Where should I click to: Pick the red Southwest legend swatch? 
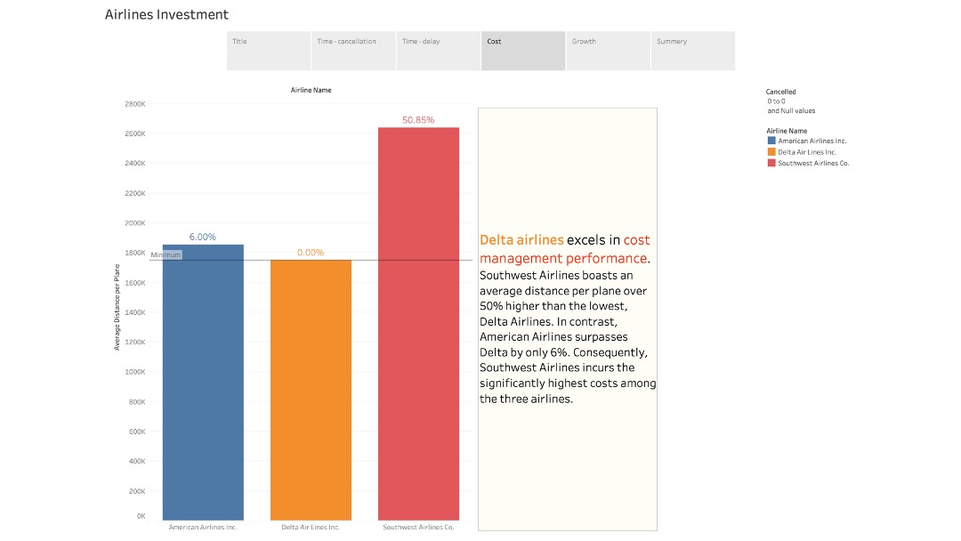coord(771,164)
